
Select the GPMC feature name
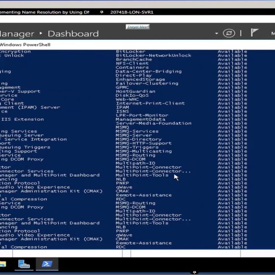122,87
